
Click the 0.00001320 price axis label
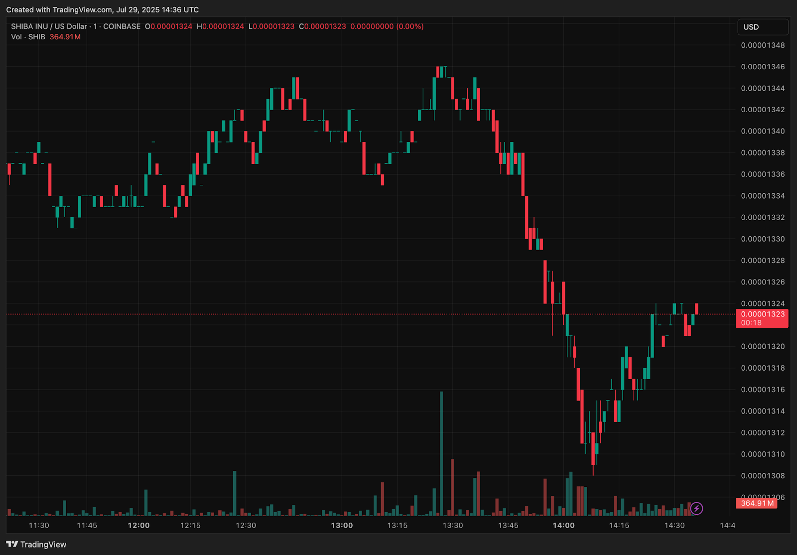click(763, 346)
